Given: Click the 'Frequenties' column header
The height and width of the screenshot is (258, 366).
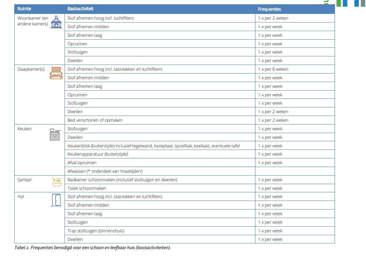Looking at the screenshot, I should tap(269, 9).
